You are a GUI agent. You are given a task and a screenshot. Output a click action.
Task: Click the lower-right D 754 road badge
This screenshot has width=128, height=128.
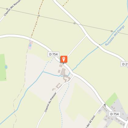(x=114, y=114)
